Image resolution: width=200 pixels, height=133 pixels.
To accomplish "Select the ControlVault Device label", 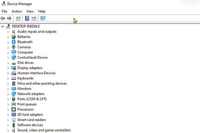I will (x=32, y=58).
